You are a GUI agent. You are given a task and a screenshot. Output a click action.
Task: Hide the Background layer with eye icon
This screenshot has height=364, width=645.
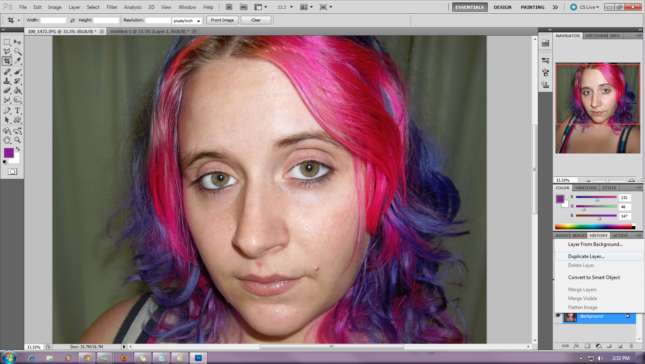tap(558, 316)
